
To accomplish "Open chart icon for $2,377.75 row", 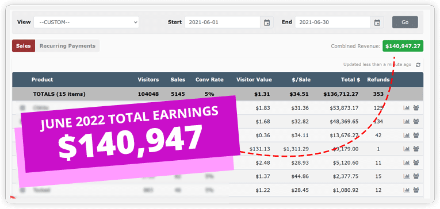I will [x=406, y=176].
